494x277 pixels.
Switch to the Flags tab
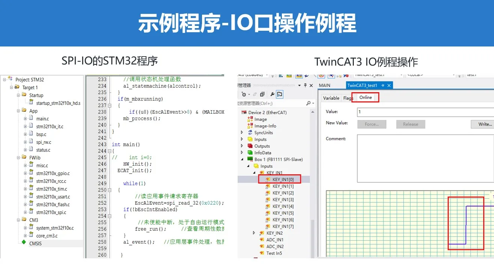(348, 98)
